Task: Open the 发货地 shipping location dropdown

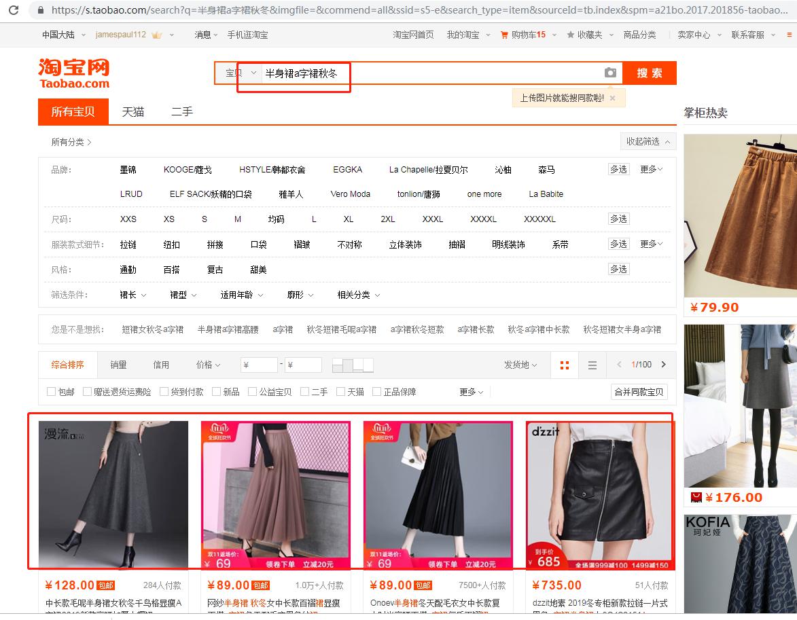Action: pos(518,365)
